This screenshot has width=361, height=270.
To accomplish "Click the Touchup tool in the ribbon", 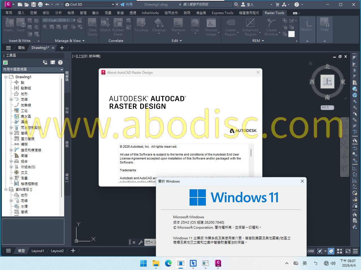I will pos(141,25).
